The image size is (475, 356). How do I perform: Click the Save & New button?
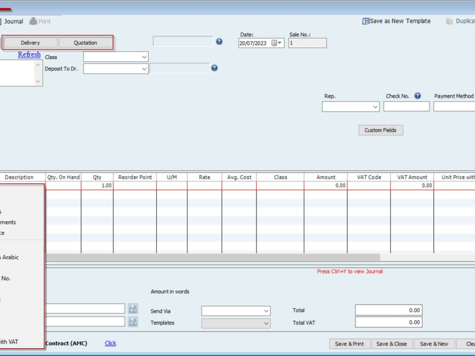434,344
